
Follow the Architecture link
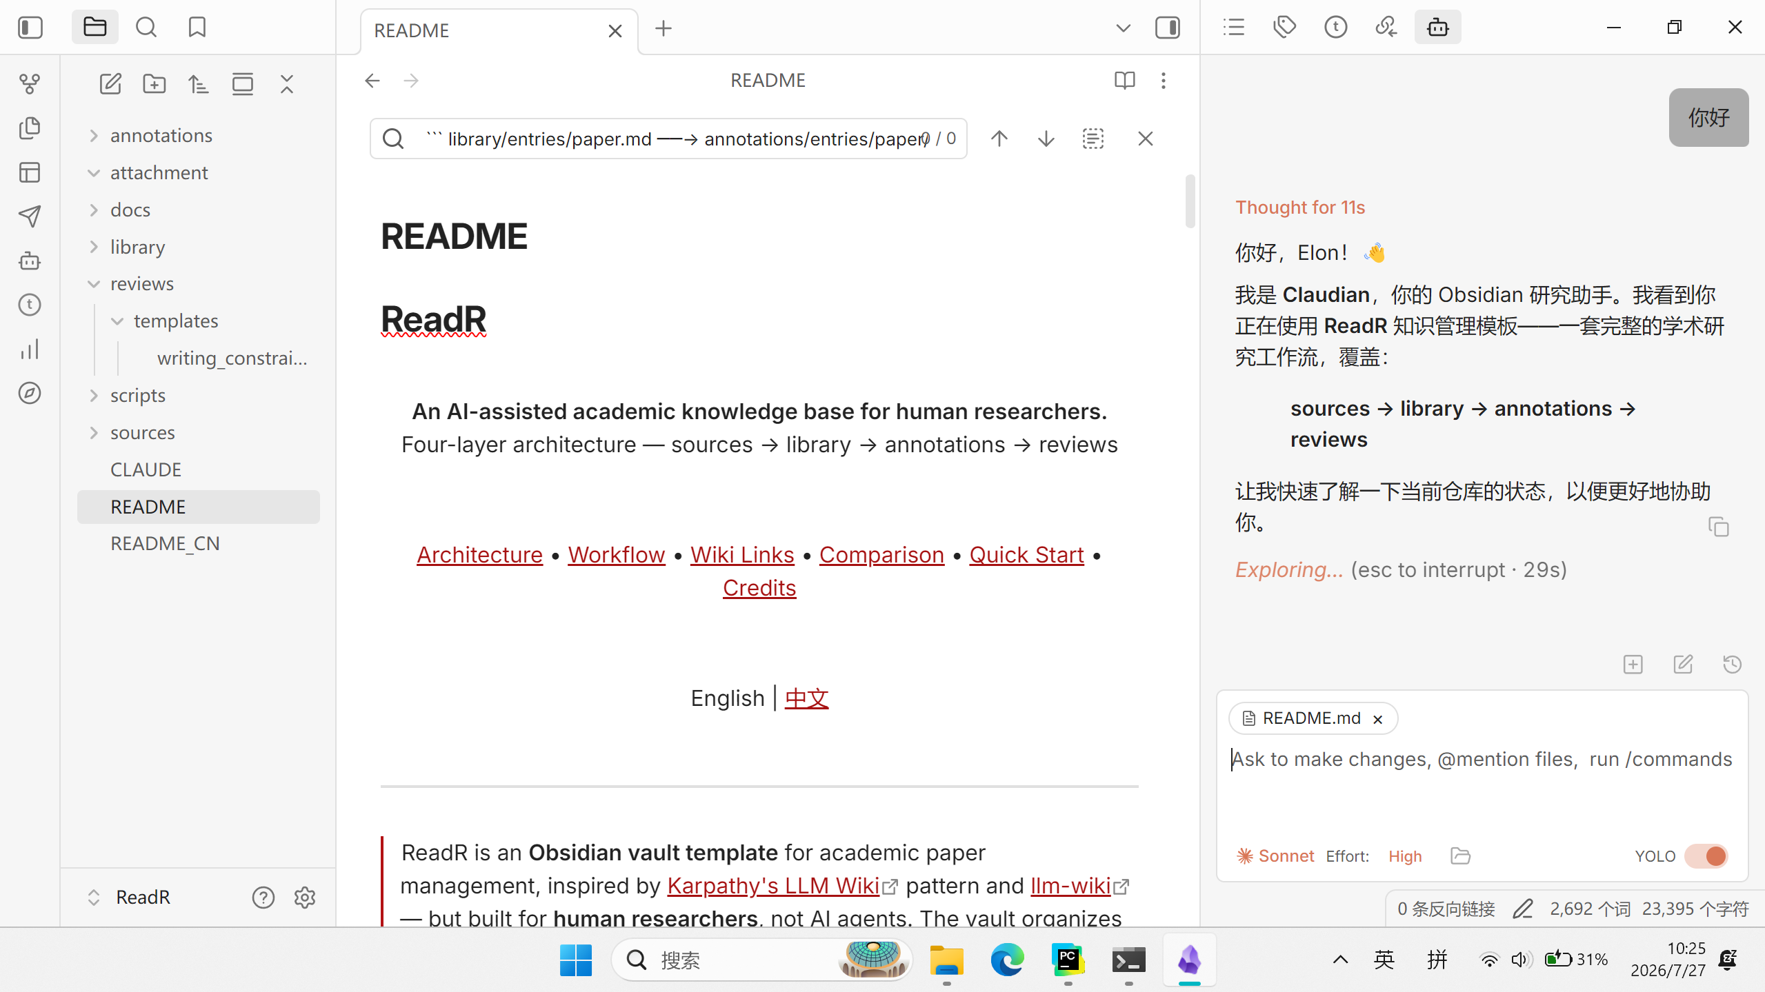tap(479, 555)
